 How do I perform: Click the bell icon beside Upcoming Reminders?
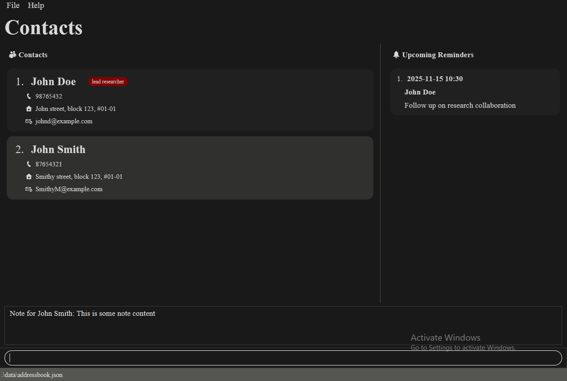[x=396, y=55]
